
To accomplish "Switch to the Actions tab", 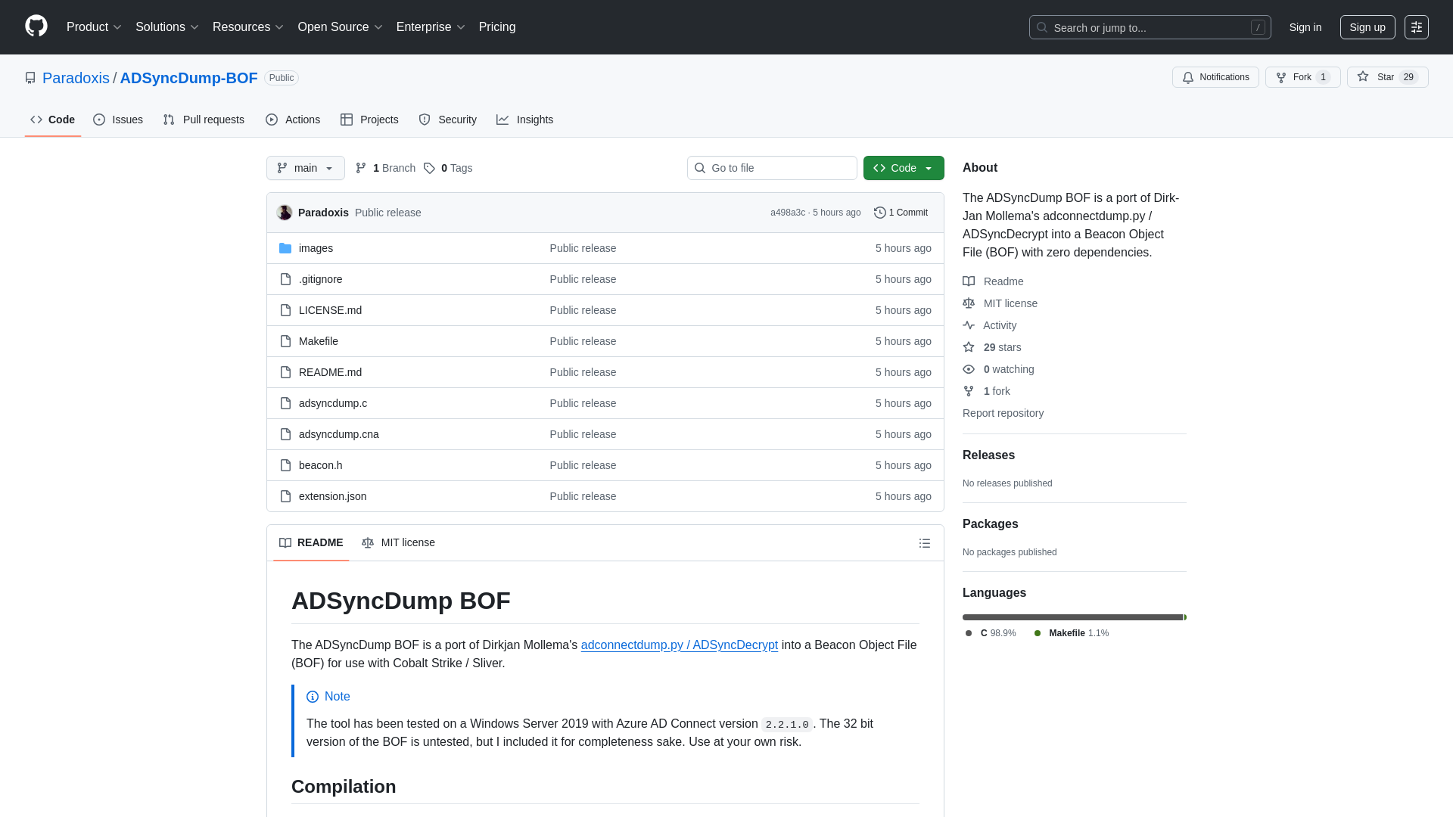I will click(x=293, y=120).
